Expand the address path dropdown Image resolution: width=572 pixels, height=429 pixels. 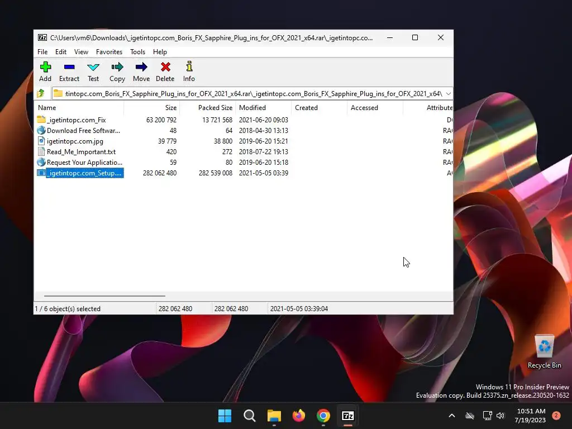coord(449,94)
